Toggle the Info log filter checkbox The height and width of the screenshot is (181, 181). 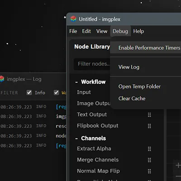tap(29, 92)
